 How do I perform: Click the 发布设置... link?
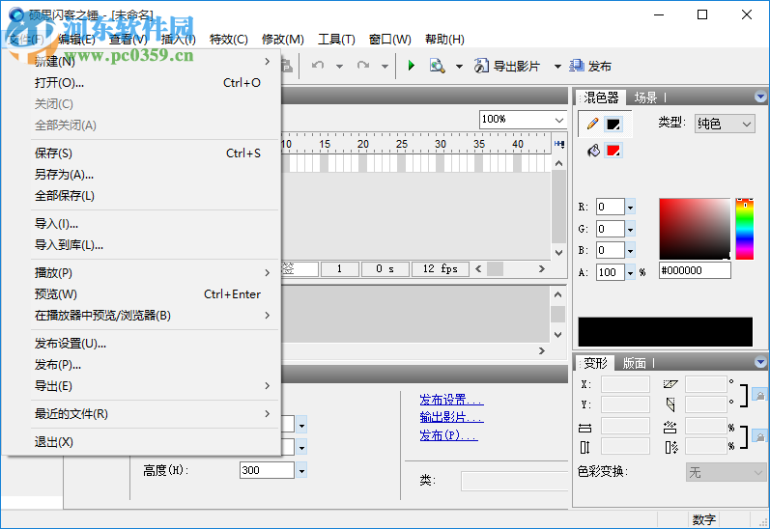tap(451, 400)
